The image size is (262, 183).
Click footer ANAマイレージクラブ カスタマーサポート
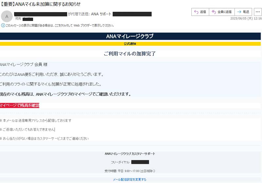130,154
